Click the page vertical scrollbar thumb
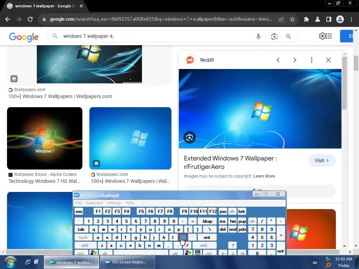Viewport: 359px width, 269px height. [356, 63]
